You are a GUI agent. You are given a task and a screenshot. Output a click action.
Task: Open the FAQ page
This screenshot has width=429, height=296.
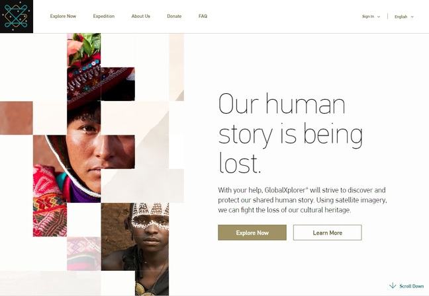click(x=203, y=16)
